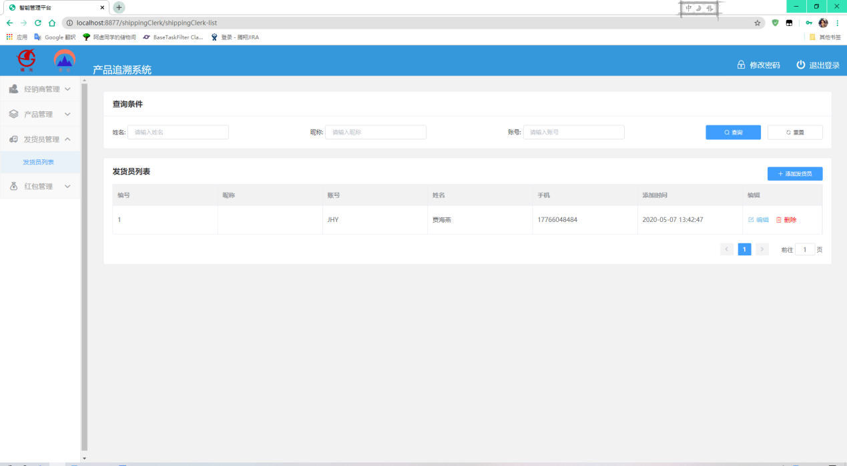The width and height of the screenshot is (847, 466).
Task: Click page 1 pagination button
Action: [744, 249]
